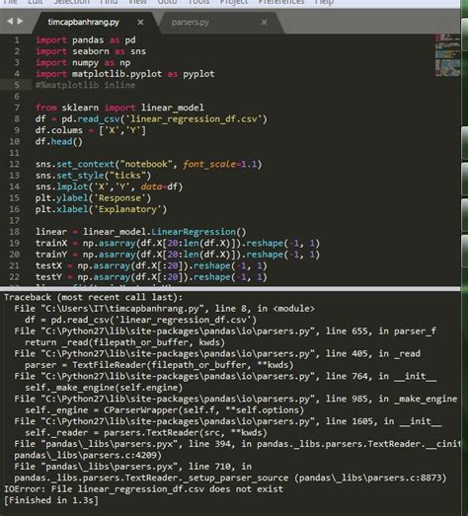Click the 'testX = np.asarray' line
This screenshot has height=516, width=468.
[x=151, y=265]
